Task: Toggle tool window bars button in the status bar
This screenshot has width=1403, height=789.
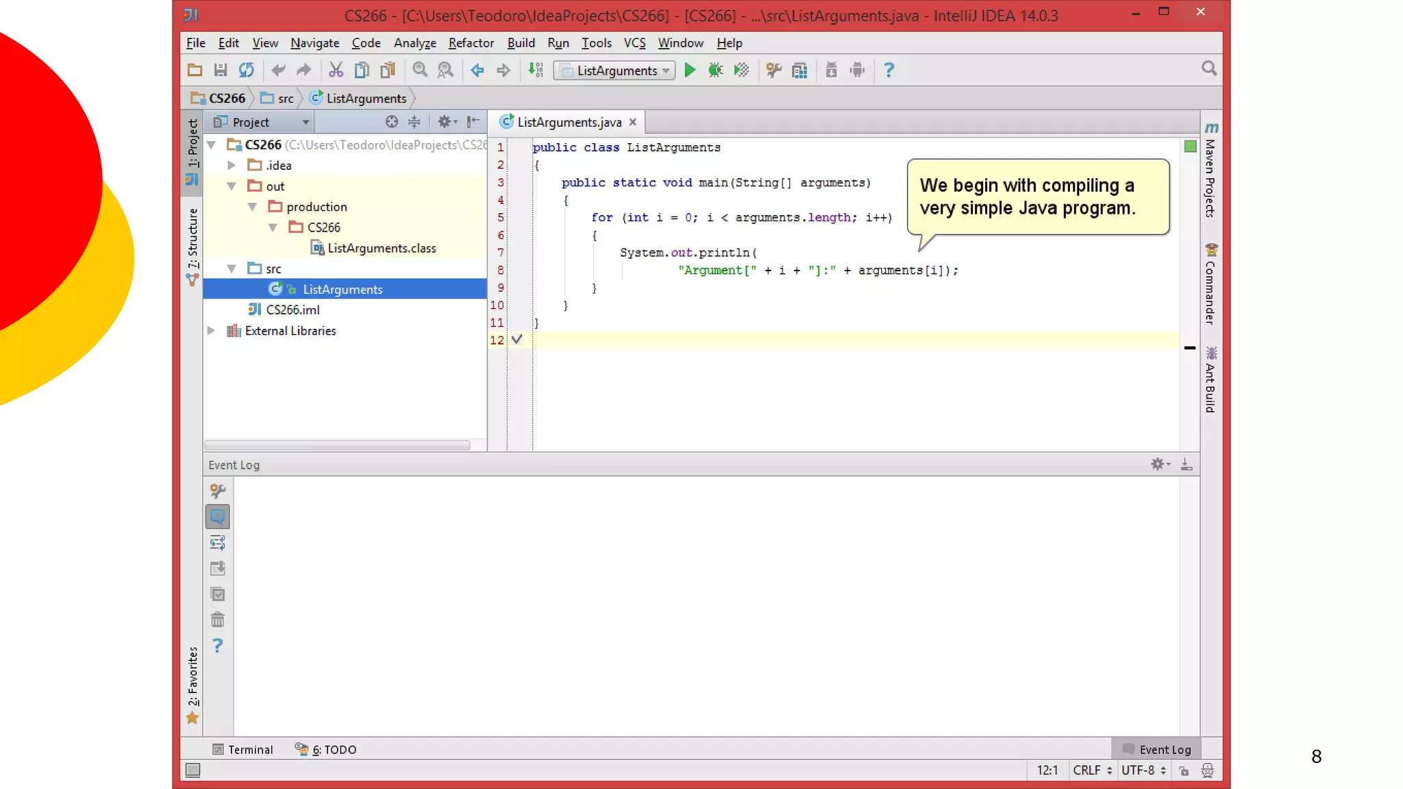Action: coord(193,770)
